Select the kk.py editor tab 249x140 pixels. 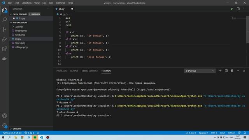(64, 9)
